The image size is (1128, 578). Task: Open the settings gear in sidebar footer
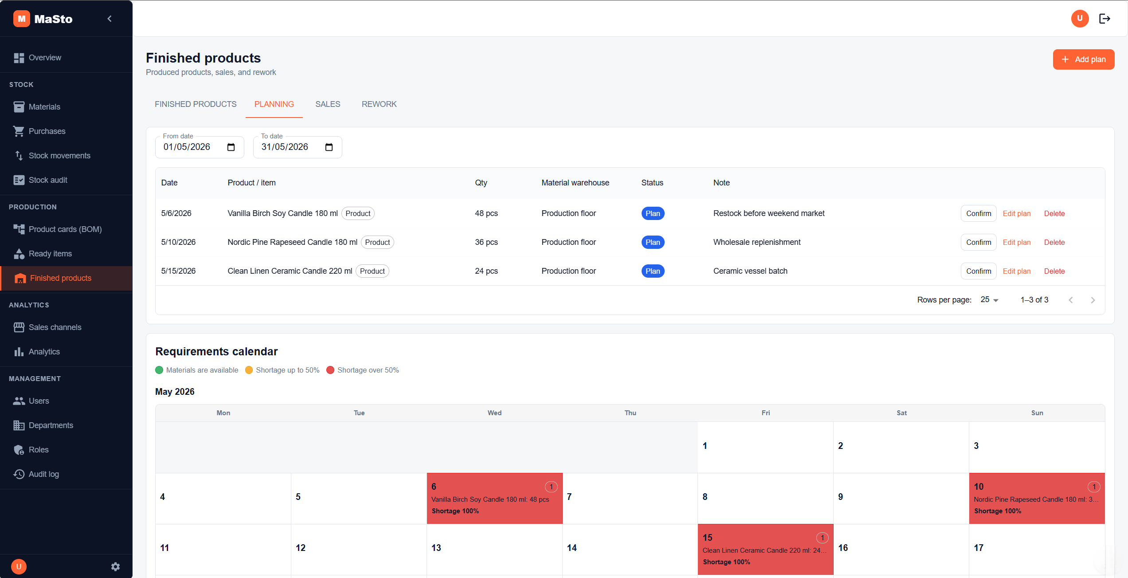coord(115,566)
